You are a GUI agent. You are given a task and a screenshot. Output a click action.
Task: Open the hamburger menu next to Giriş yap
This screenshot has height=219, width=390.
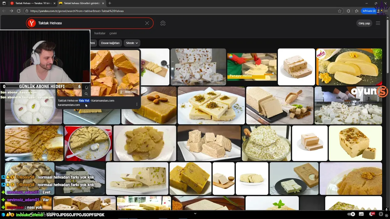point(378,23)
